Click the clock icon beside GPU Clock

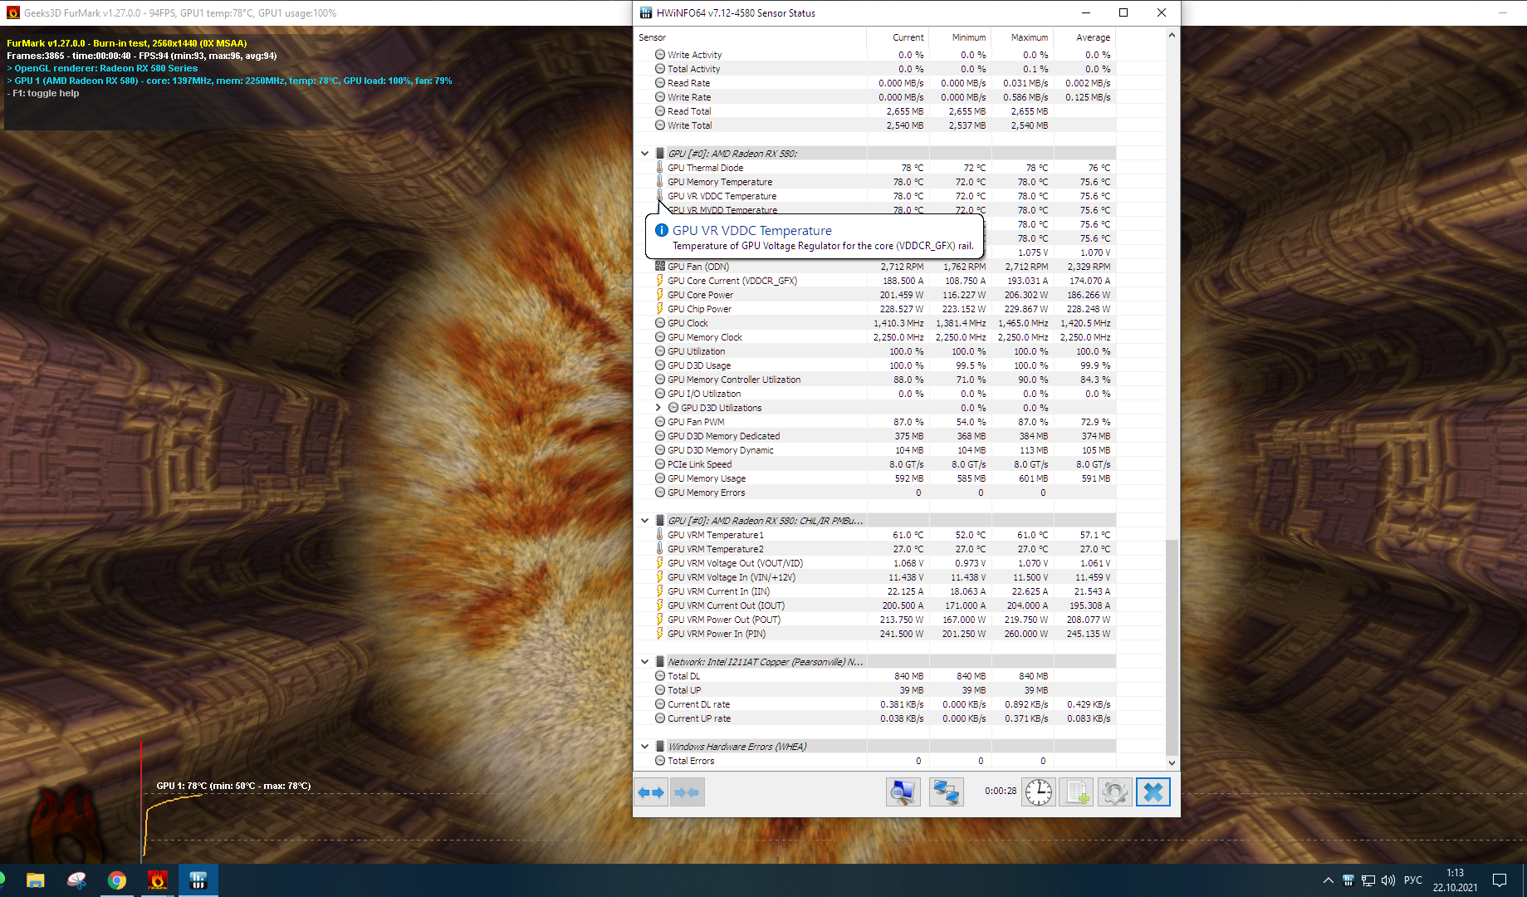point(660,323)
